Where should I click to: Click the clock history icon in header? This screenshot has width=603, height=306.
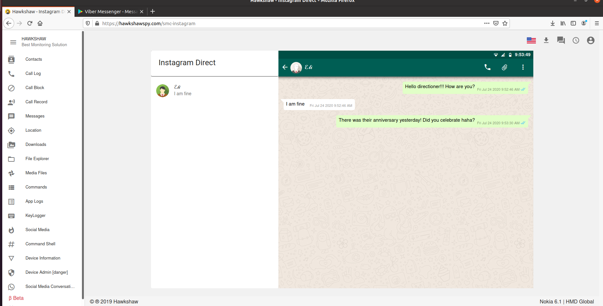tap(576, 40)
